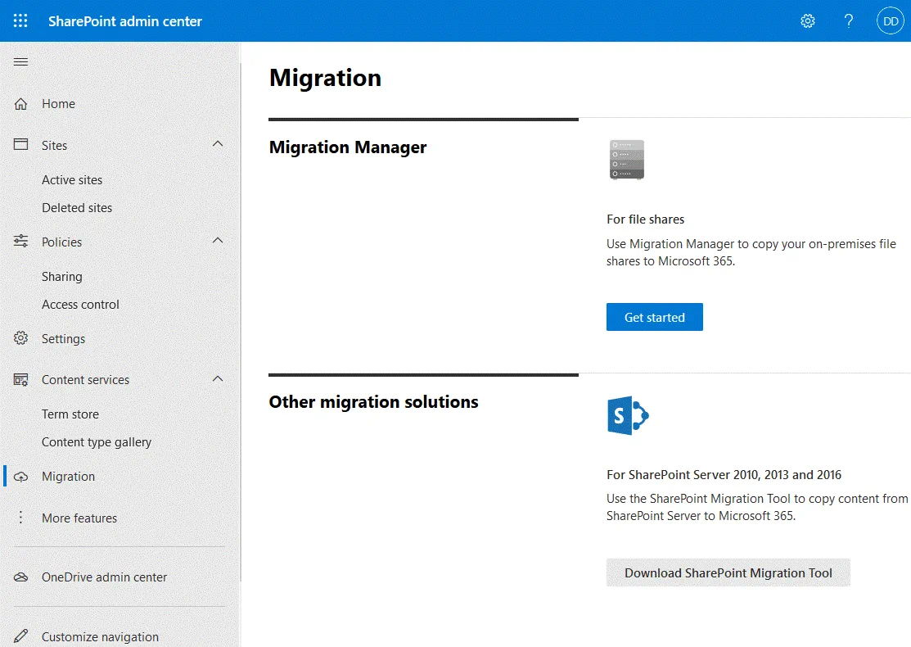Open the Help question mark icon
Viewport: 911px width, 647px height.
pos(849,20)
